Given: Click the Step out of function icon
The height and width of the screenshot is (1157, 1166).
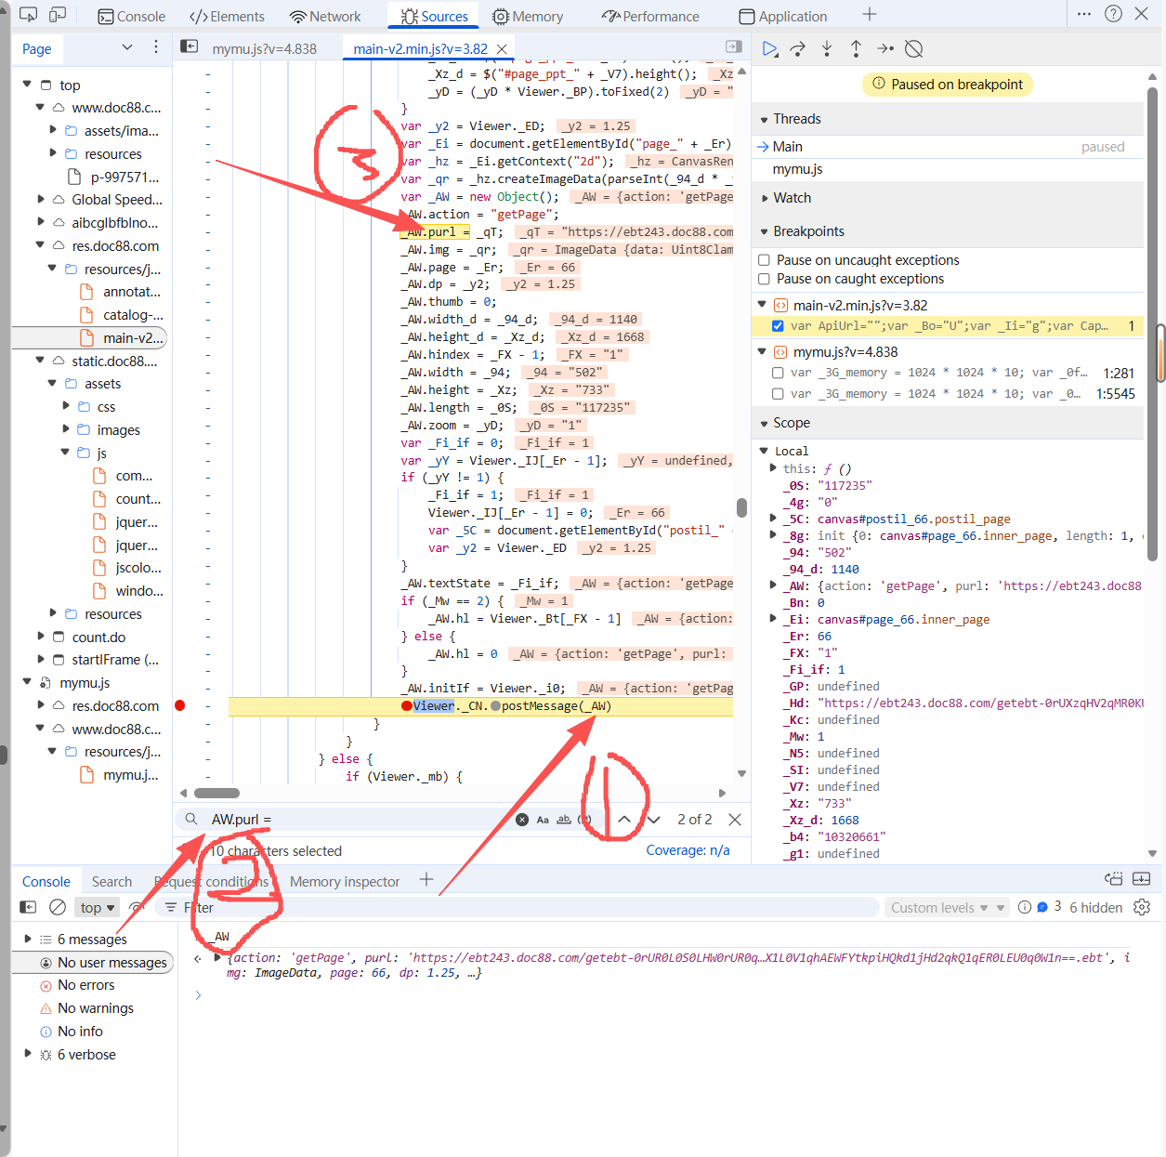Looking at the screenshot, I should (x=856, y=49).
